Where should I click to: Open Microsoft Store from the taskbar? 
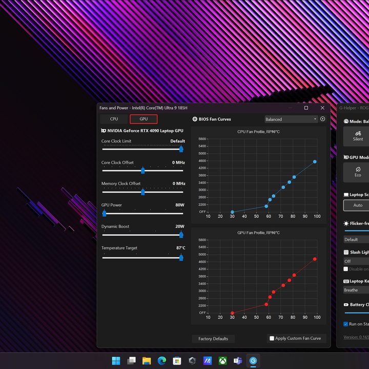click(177, 360)
